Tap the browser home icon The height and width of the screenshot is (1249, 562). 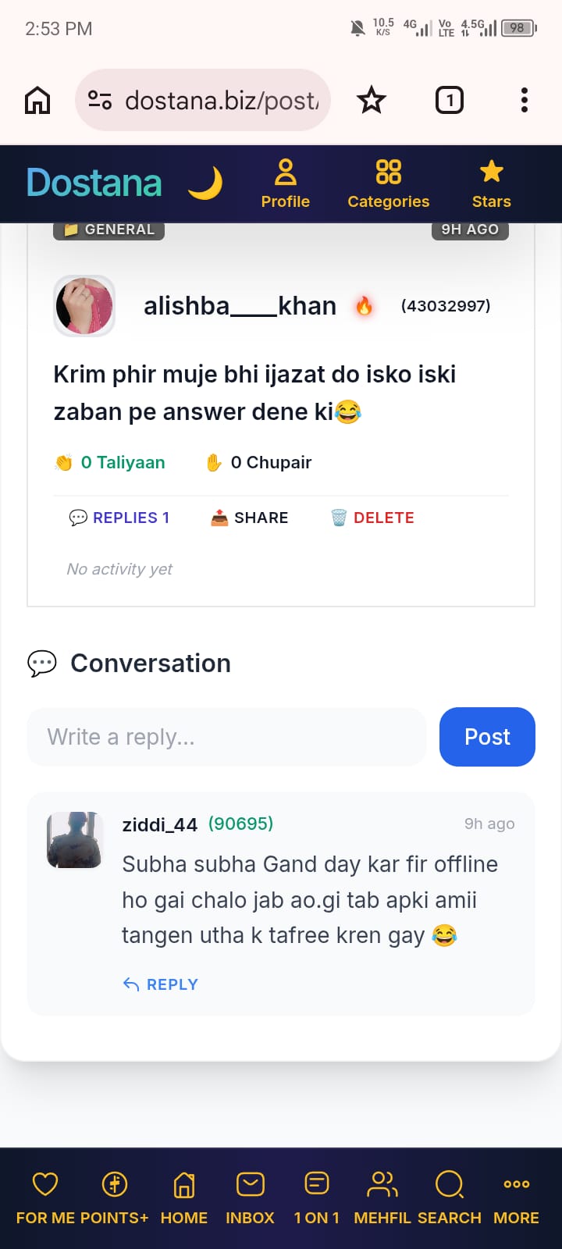[37, 100]
